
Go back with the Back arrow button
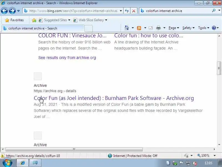[x=4, y=11]
